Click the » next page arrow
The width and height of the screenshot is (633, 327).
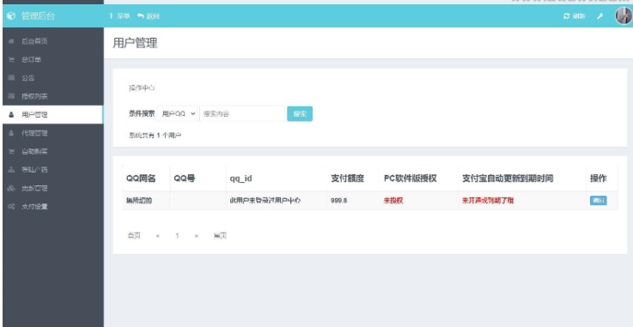tap(196, 236)
